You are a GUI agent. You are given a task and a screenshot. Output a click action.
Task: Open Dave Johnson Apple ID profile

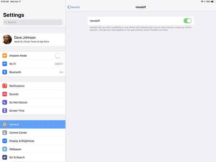click(x=33, y=40)
